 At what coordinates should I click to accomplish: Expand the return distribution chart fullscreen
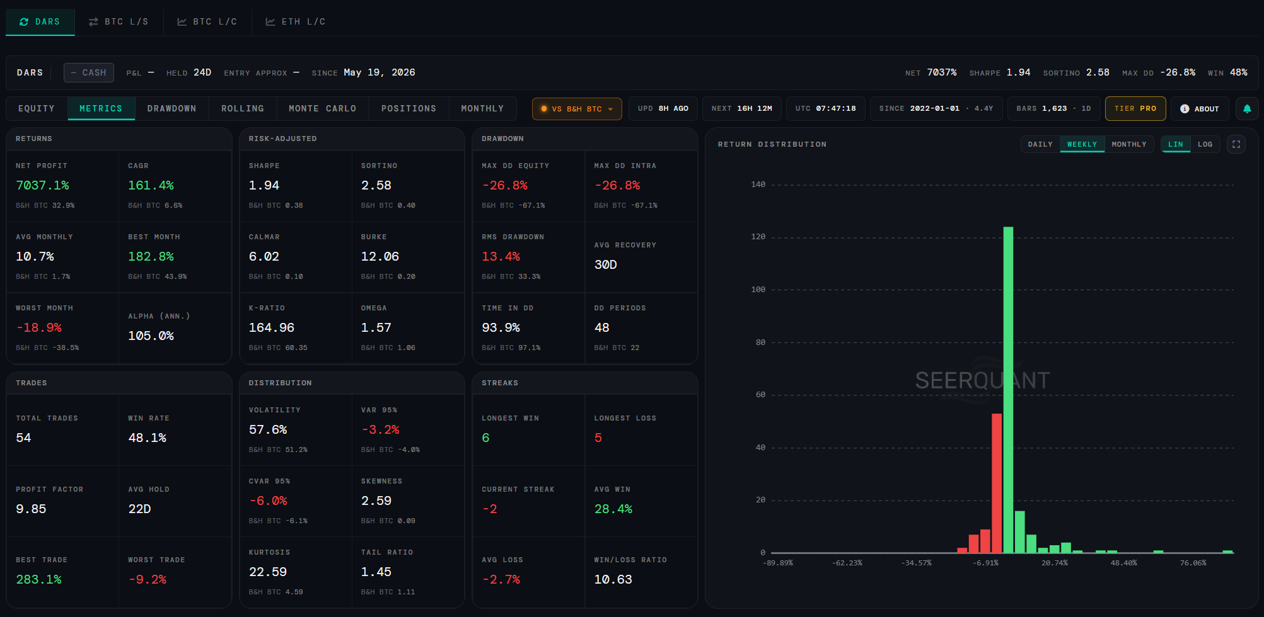(x=1236, y=144)
